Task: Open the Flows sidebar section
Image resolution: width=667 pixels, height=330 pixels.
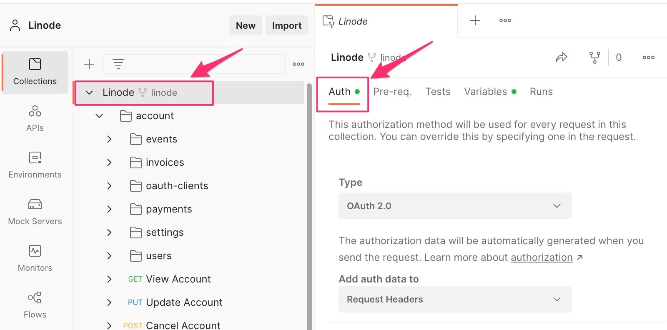Action: coord(35,305)
